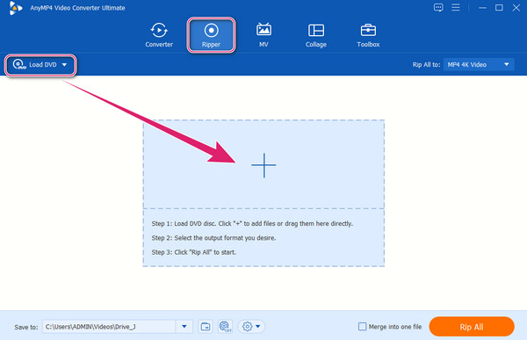Open the Ripper tab

(211, 35)
